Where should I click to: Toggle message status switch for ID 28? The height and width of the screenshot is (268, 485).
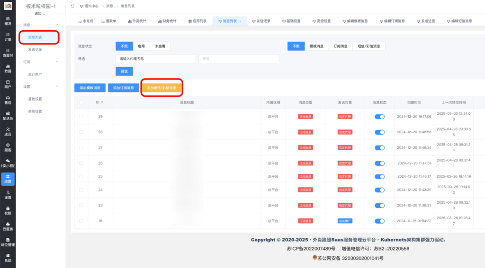pyautogui.click(x=379, y=132)
